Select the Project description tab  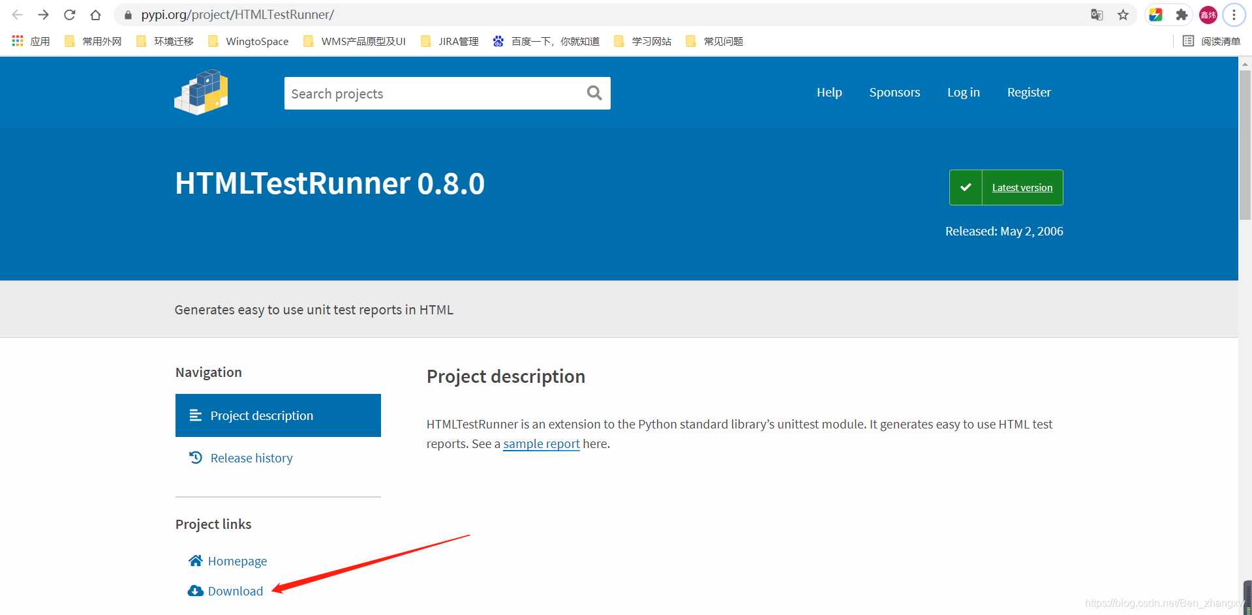pos(278,415)
